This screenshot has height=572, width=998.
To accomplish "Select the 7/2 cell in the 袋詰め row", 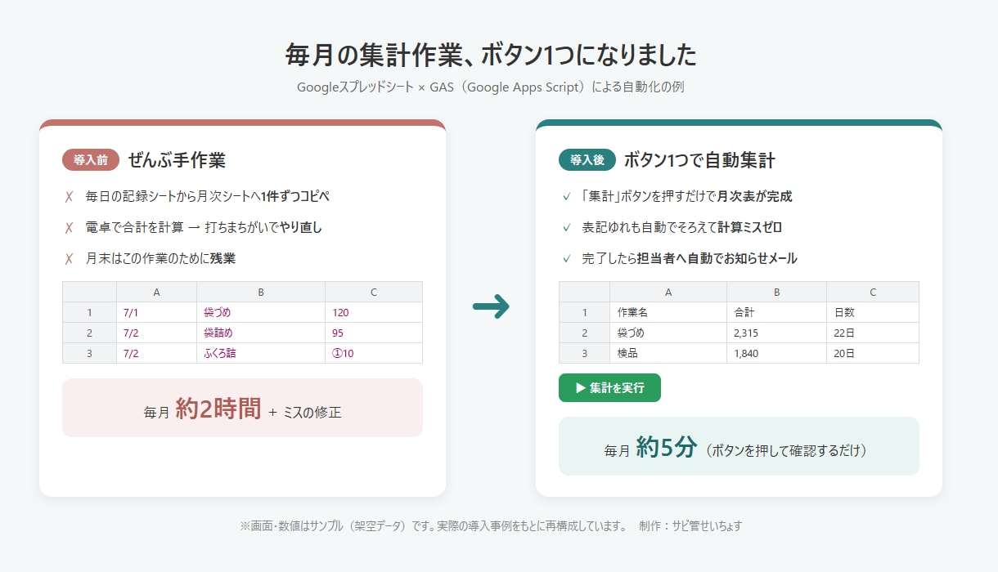I will pos(156,333).
